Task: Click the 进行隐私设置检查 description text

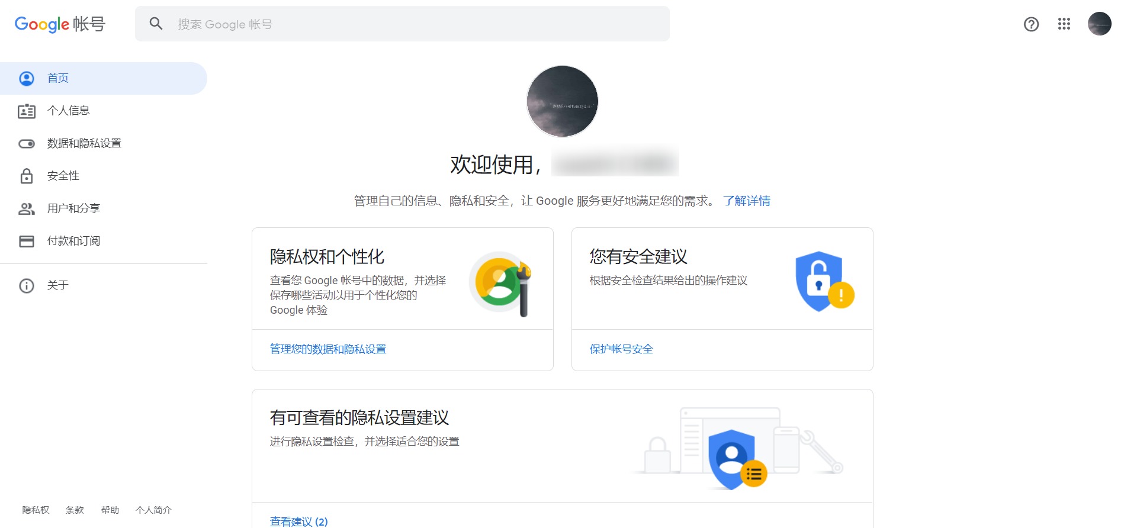Action: point(365,442)
